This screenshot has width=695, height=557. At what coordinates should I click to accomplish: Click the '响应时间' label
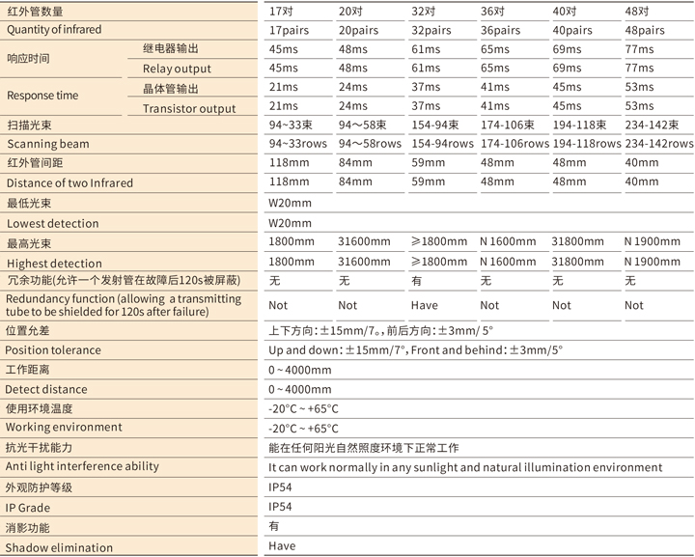click(28, 59)
